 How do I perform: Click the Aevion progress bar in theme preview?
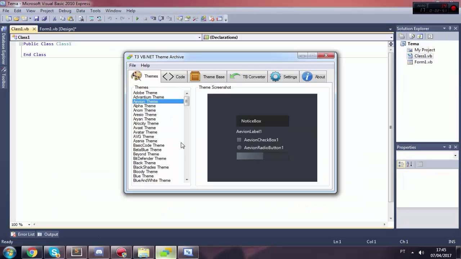(263, 156)
